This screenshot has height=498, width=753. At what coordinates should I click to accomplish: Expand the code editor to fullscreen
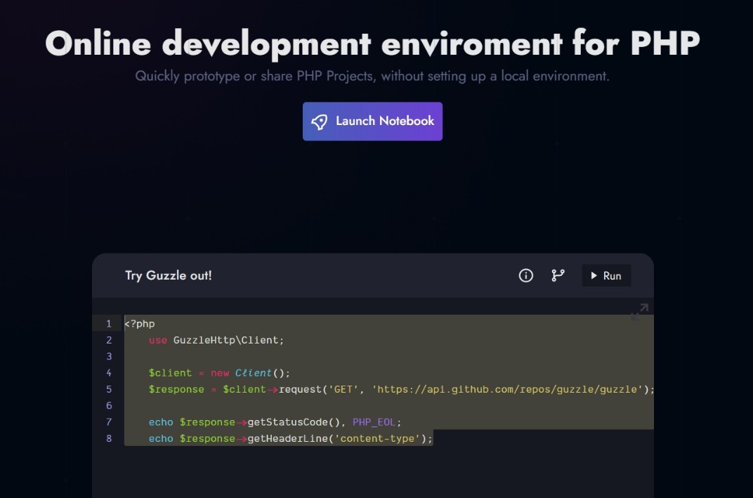click(x=640, y=312)
